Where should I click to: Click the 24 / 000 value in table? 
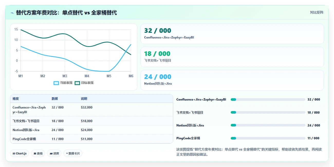pyautogui.click(x=58, y=130)
